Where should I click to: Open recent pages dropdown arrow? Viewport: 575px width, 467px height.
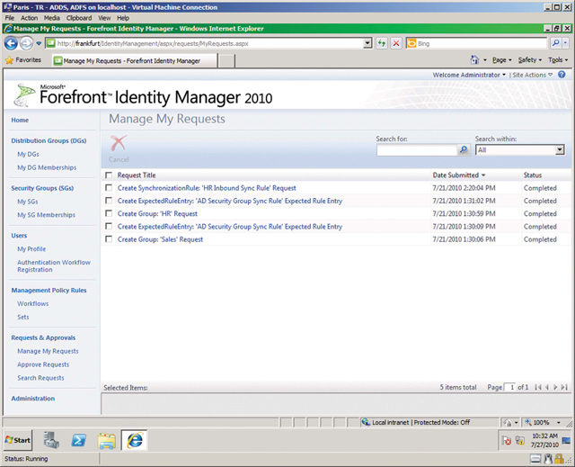(39, 43)
